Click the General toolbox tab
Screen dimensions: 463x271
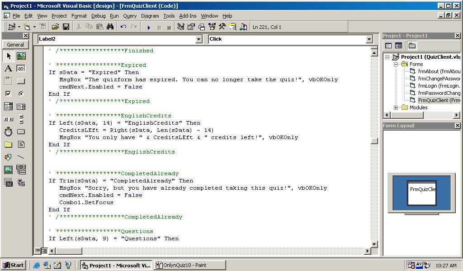click(x=15, y=45)
